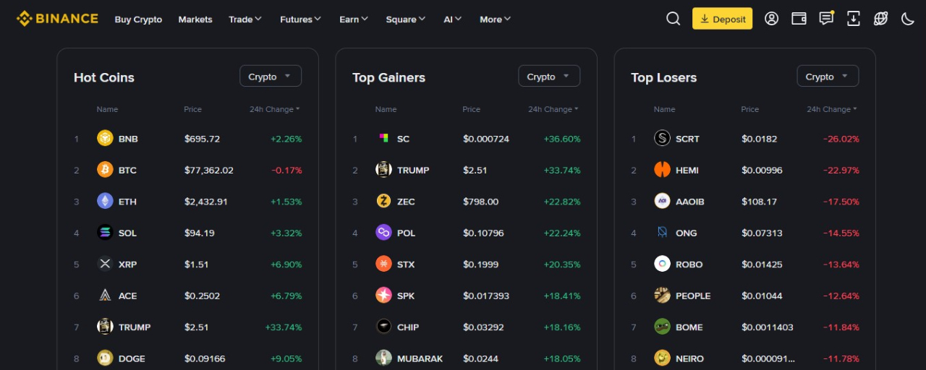Sort Top Losers by 24h Change
The height and width of the screenshot is (370, 926).
click(x=832, y=109)
